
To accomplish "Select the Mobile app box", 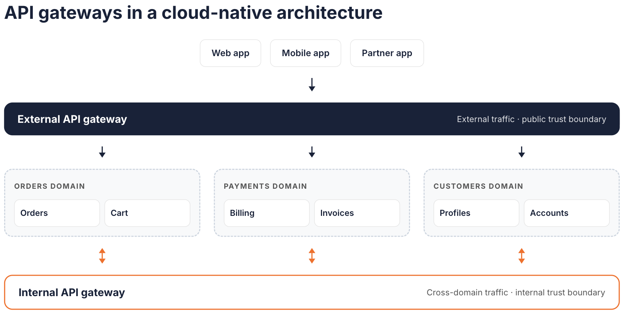I will coord(305,53).
